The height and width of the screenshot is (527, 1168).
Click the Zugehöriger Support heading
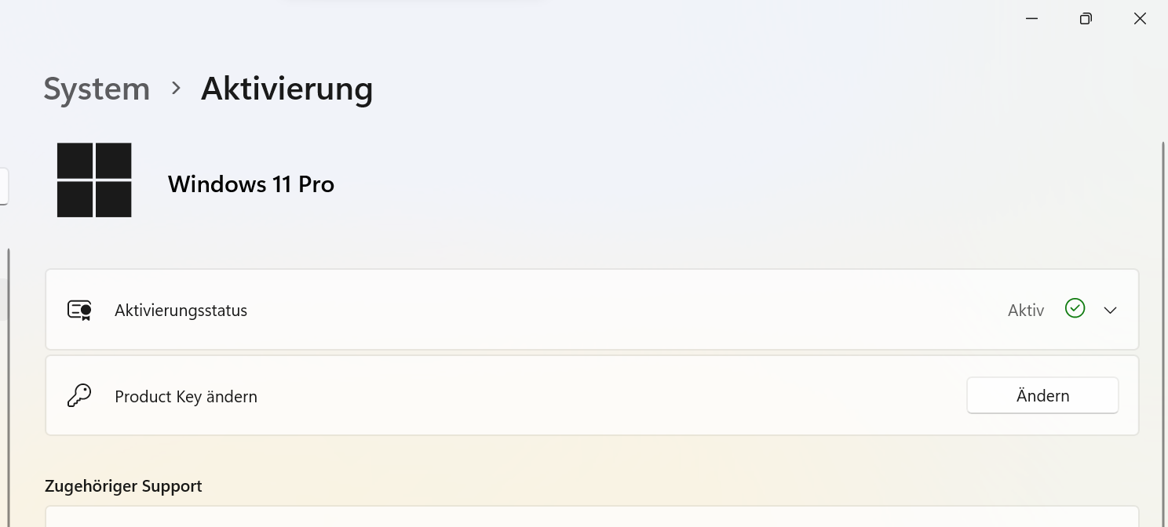pos(123,486)
